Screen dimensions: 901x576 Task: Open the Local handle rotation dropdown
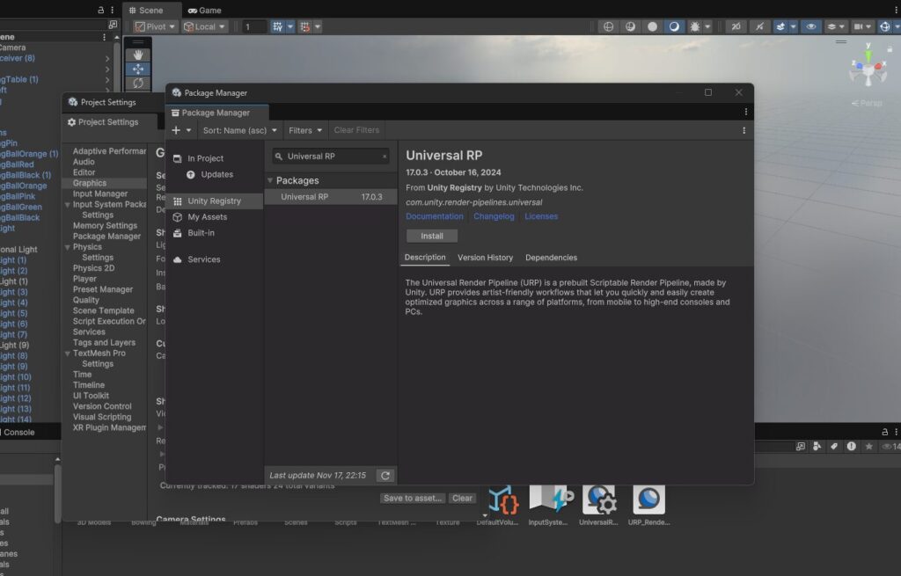pyautogui.click(x=204, y=26)
